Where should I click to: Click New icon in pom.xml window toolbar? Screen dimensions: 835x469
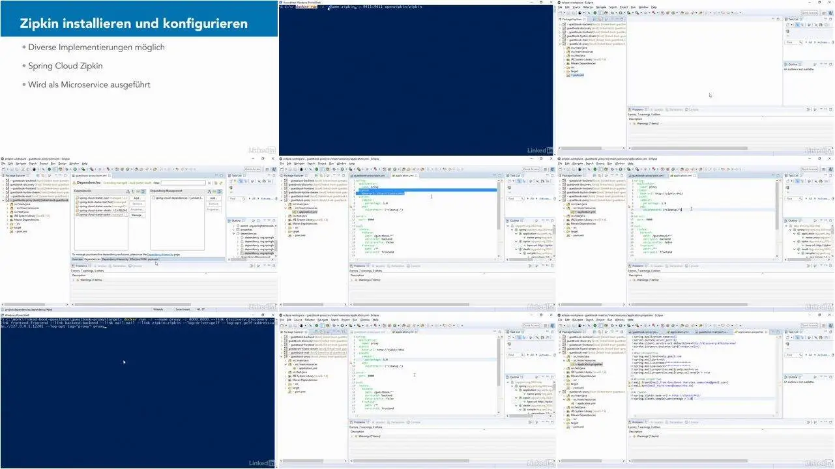(x=3, y=169)
